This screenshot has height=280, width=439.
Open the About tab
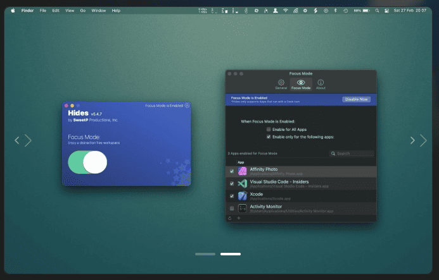tap(321, 84)
